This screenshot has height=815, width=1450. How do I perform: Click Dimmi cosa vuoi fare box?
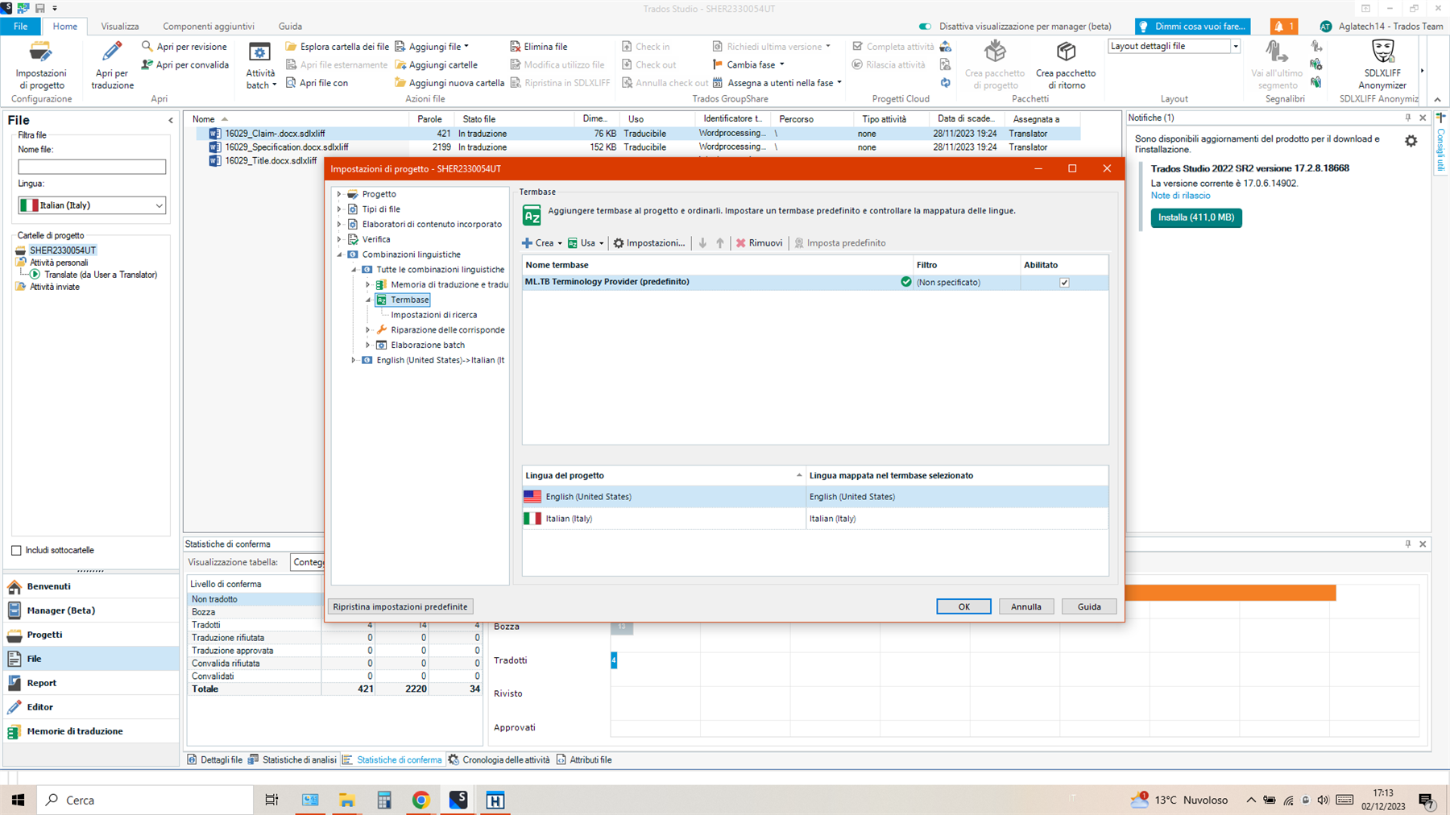(1192, 27)
